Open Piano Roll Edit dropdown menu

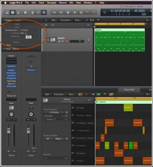coord(48,94)
